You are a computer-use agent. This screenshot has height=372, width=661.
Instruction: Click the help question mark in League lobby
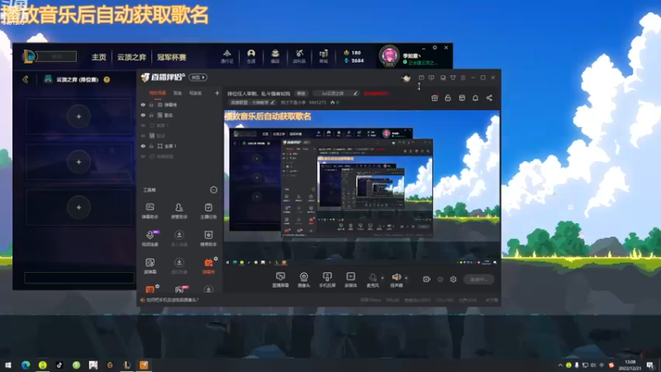click(107, 79)
